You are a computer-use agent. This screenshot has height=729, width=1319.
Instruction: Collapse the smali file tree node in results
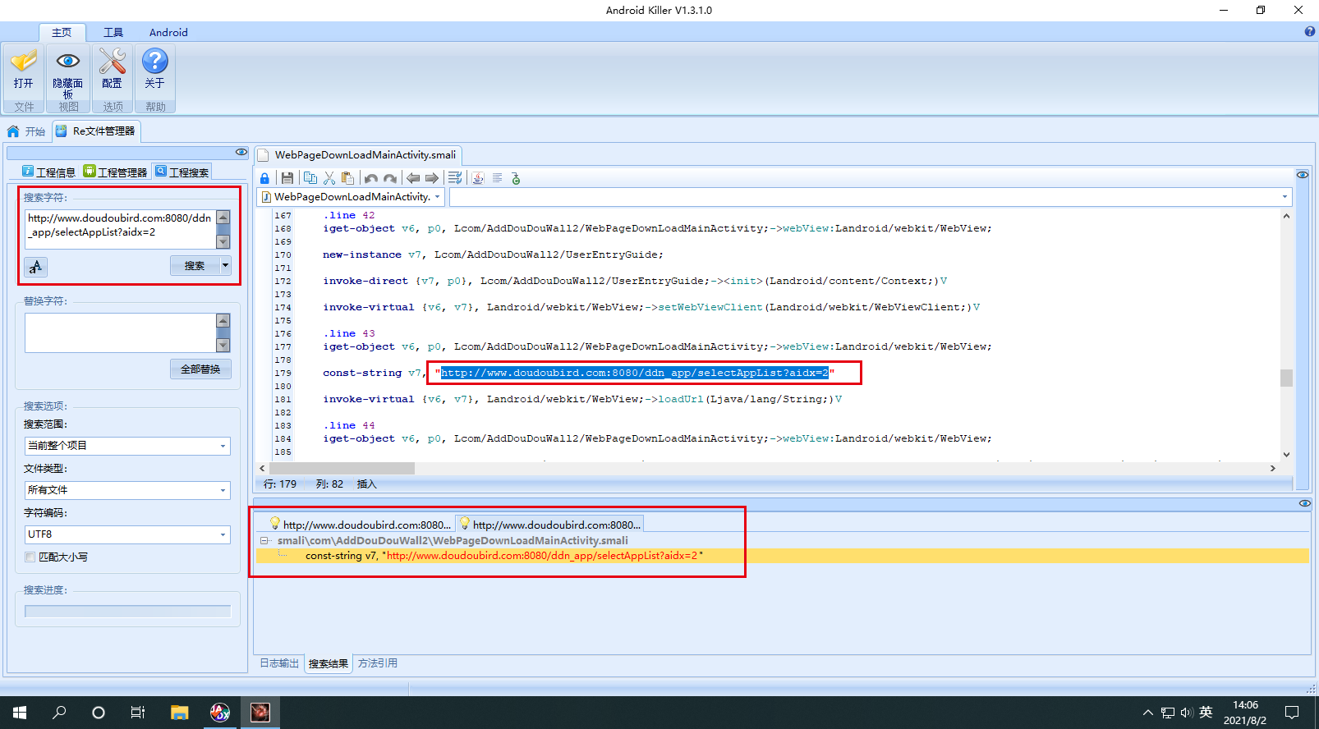(264, 540)
